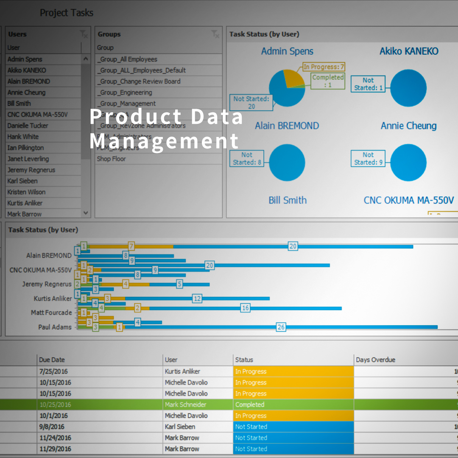Click the scroll up arrow in Users list
Viewport: 458px width, 458px height.
(x=86, y=59)
